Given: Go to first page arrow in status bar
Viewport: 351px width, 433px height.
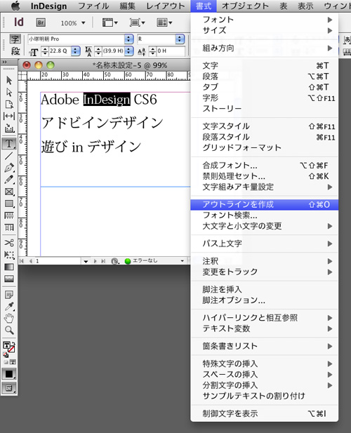Looking at the screenshot, I should click(x=22, y=261).
